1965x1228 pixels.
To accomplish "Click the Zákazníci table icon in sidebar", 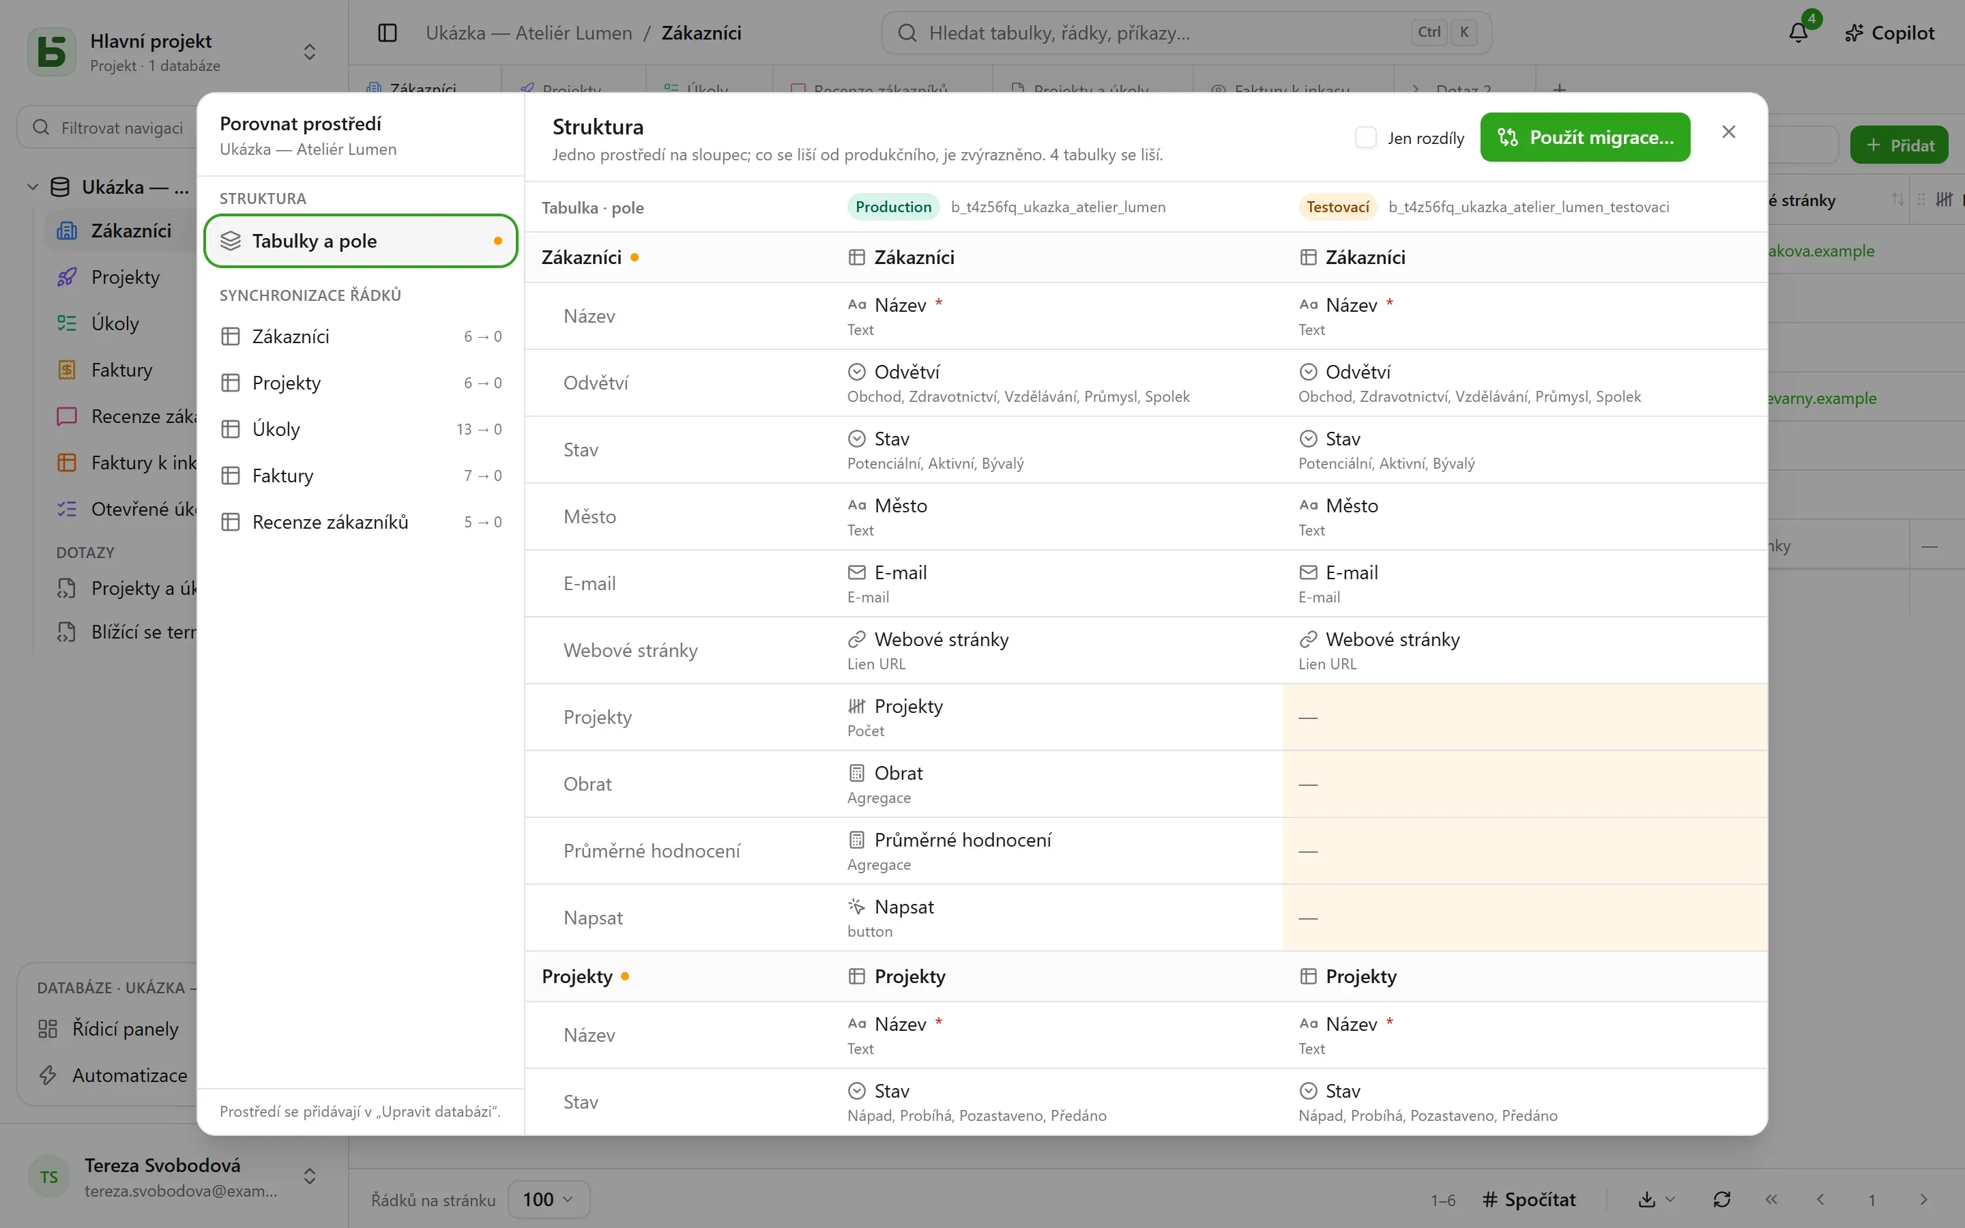I will point(67,231).
